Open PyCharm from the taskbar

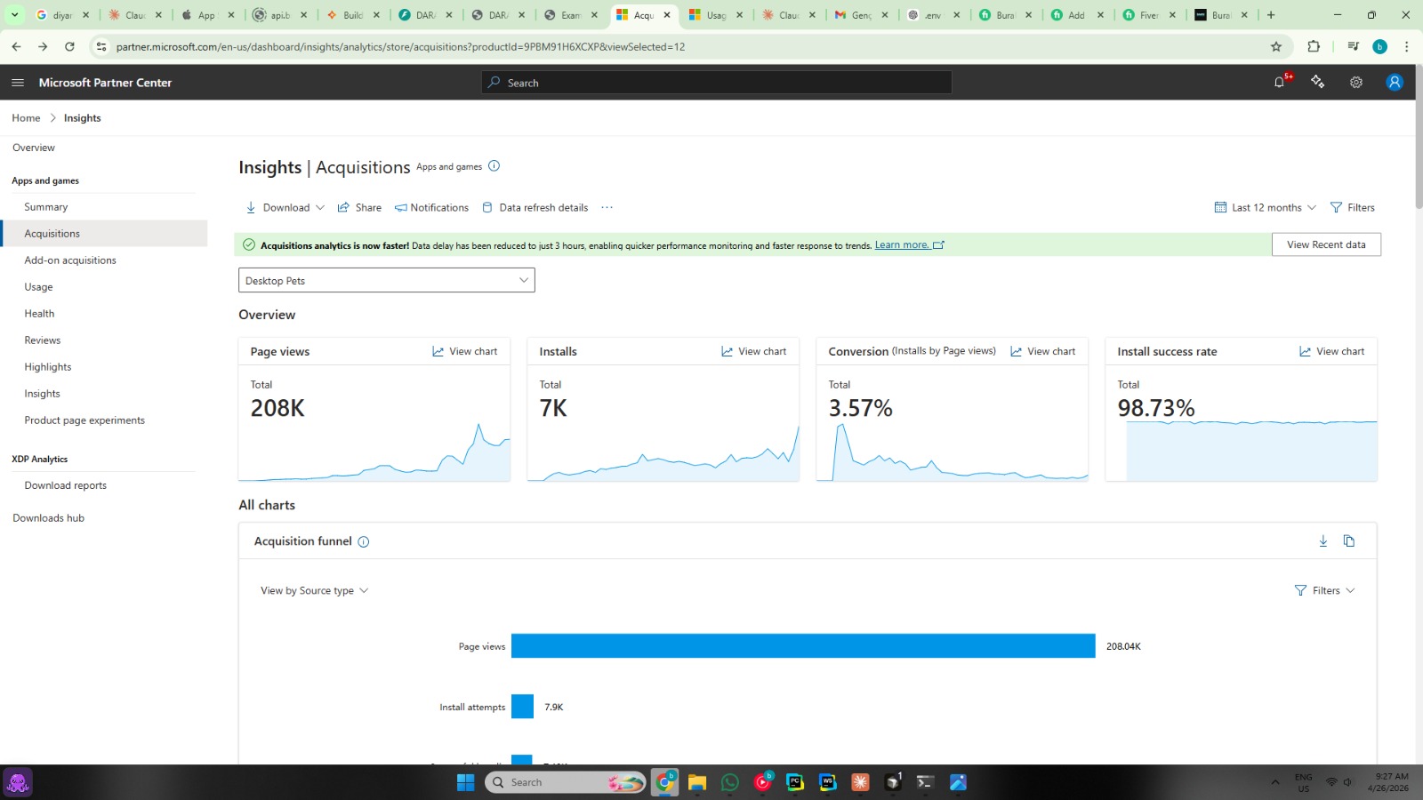click(x=795, y=782)
